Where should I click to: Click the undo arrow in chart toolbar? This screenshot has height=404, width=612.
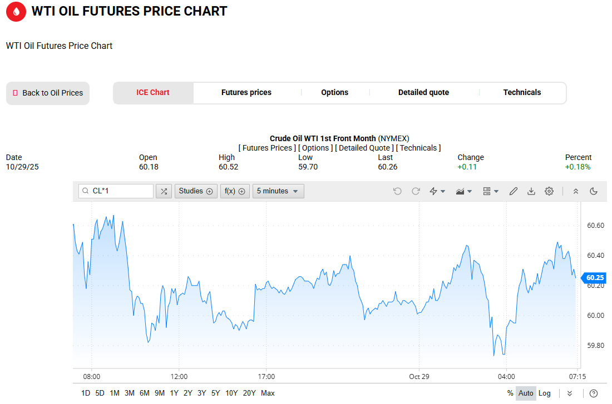point(397,191)
